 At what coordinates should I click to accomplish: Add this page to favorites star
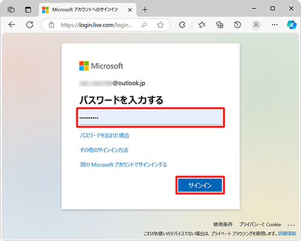(x=160, y=25)
